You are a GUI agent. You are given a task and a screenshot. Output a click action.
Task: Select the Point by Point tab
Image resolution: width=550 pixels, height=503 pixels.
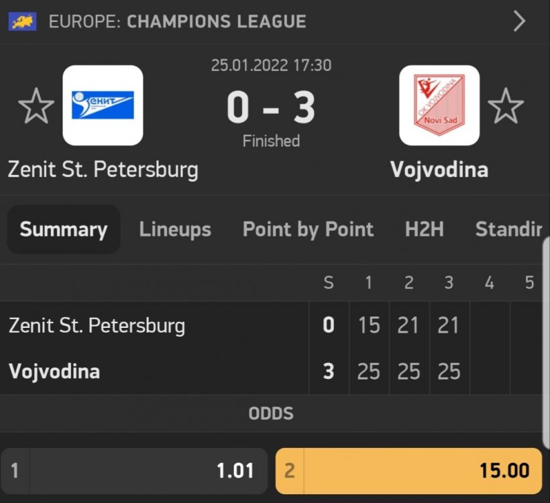point(308,229)
